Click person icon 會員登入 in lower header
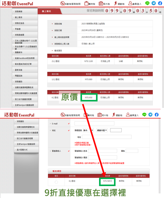The image size is (164, 198). tap(128, 115)
